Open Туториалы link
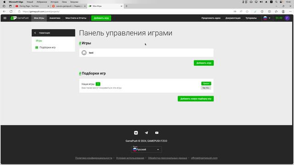The height and width of the screenshot is (165, 294). click(251, 18)
